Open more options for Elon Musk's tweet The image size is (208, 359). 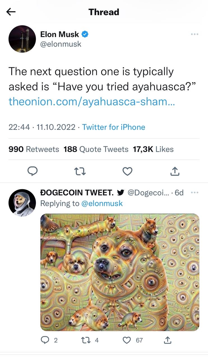coord(194,34)
